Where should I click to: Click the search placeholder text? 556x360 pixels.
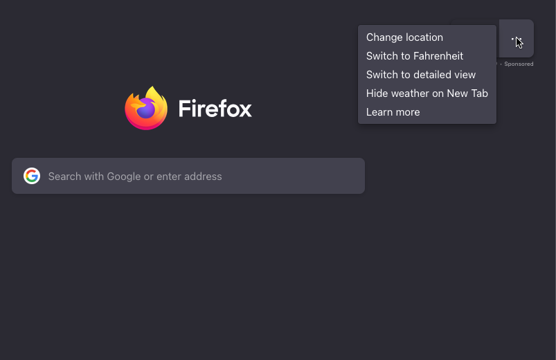point(135,177)
